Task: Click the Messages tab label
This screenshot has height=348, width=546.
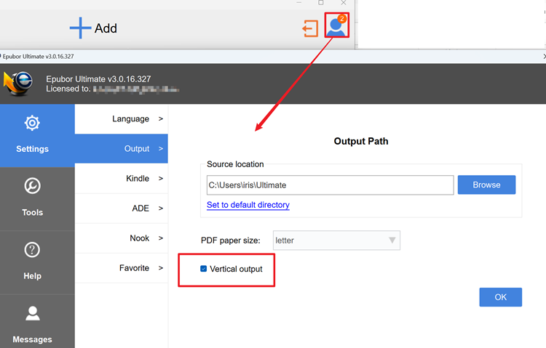Action: pos(32,339)
